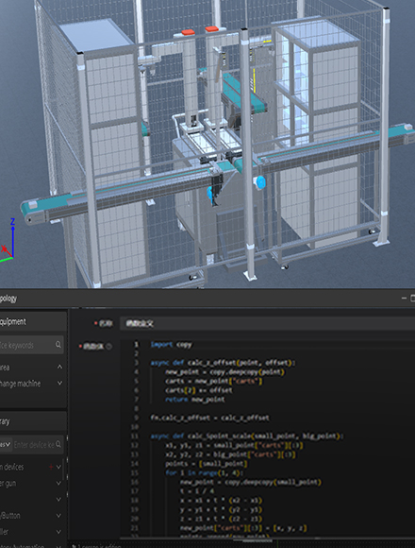Click code line 1 'import copy'
The image size is (415, 548).
point(172,345)
